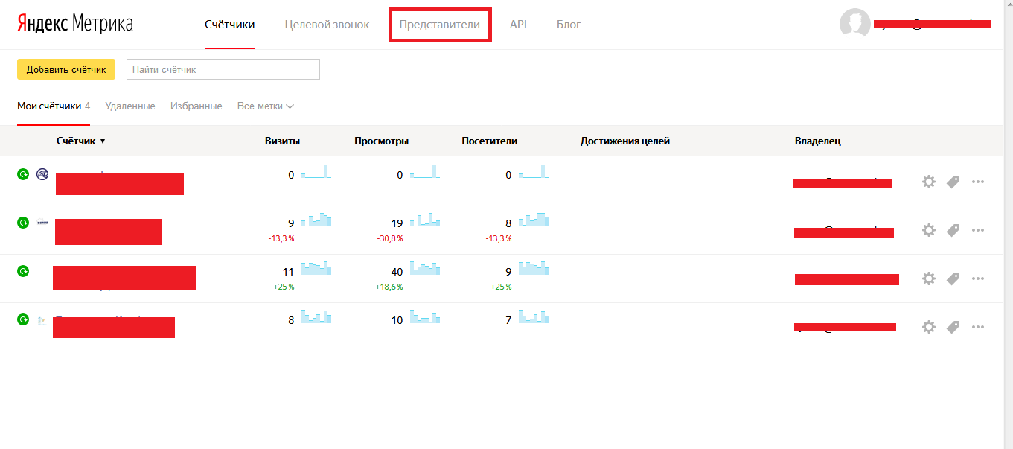Click tag icon for the counter with 11 visits
Image resolution: width=1013 pixels, height=449 pixels.
(x=953, y=278)
